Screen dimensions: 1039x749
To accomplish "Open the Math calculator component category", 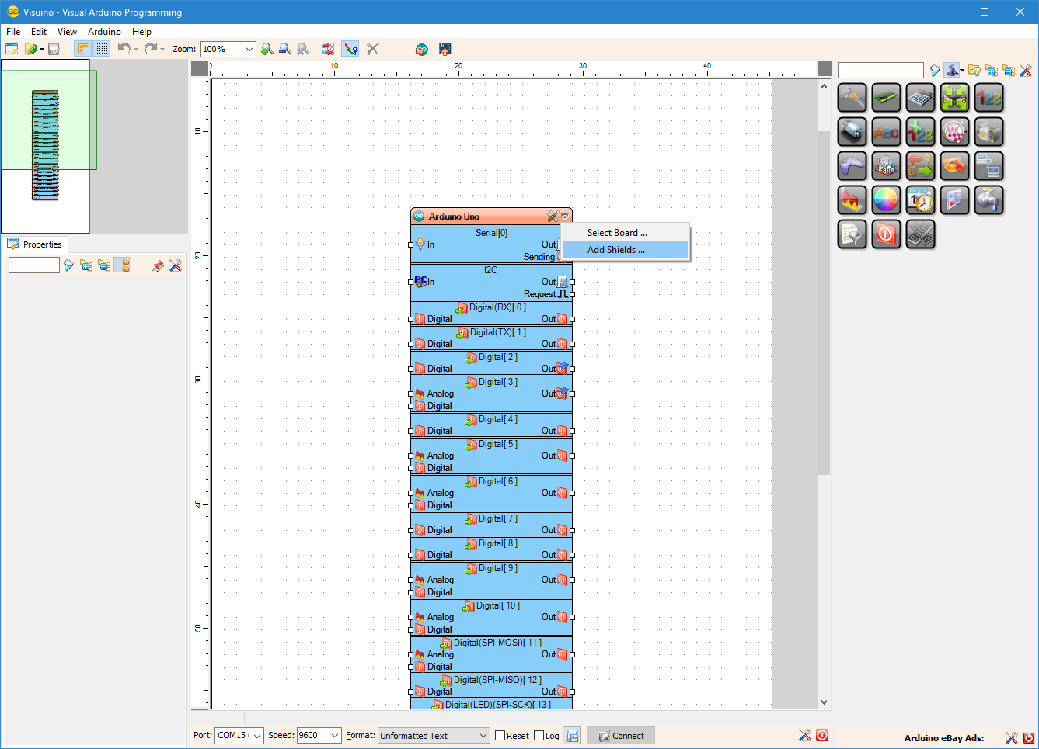I will (921, 98).
